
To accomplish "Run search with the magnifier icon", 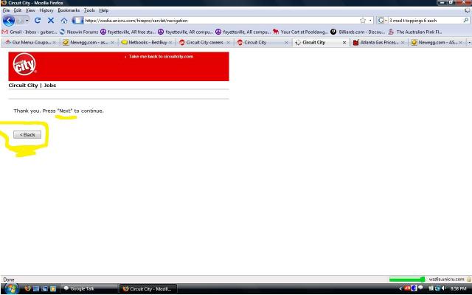I will 466,21.
